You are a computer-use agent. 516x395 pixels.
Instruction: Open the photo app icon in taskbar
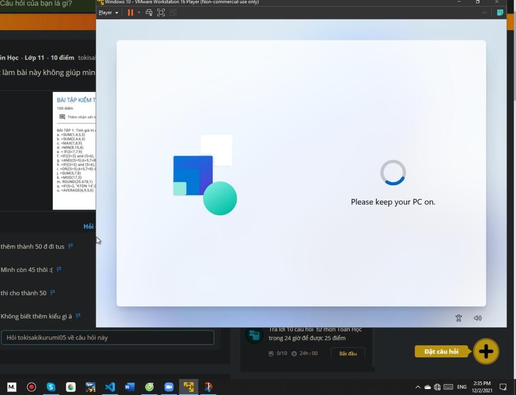pyautogui.click(x=90, y=387)
